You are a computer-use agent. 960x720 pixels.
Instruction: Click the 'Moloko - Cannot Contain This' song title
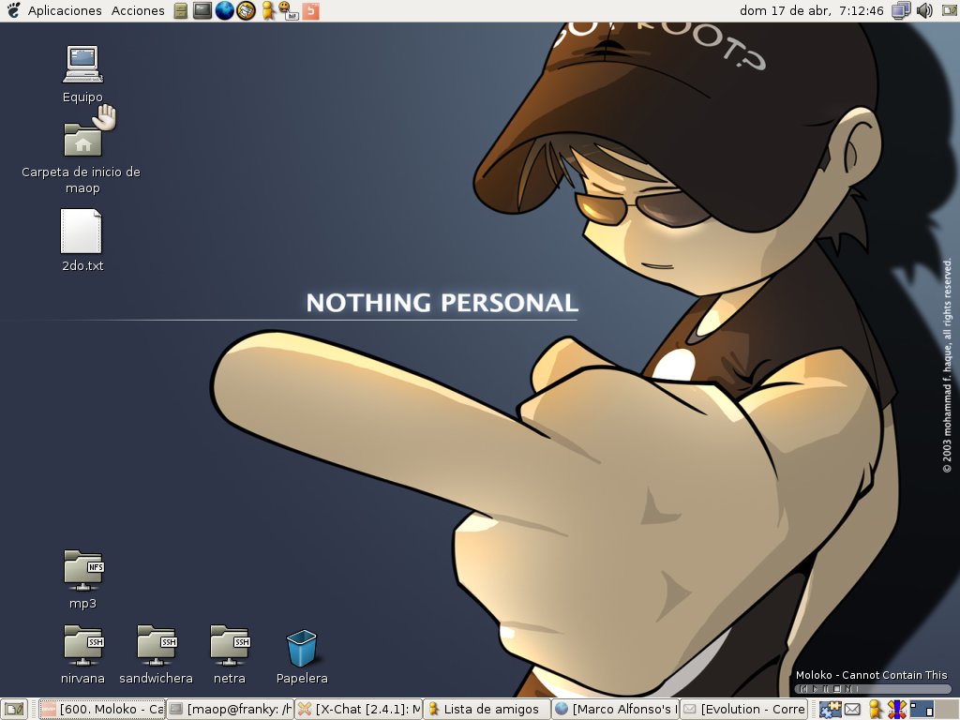(x=871, y=675)
